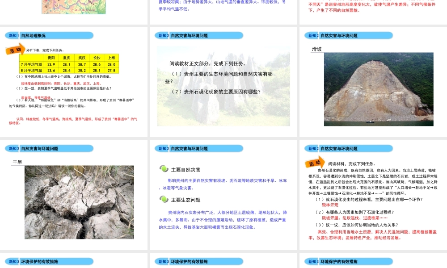The width and height of the screenshot is (447, 268).
Task: Click the table cell showing 28.7
Action: 82,64
